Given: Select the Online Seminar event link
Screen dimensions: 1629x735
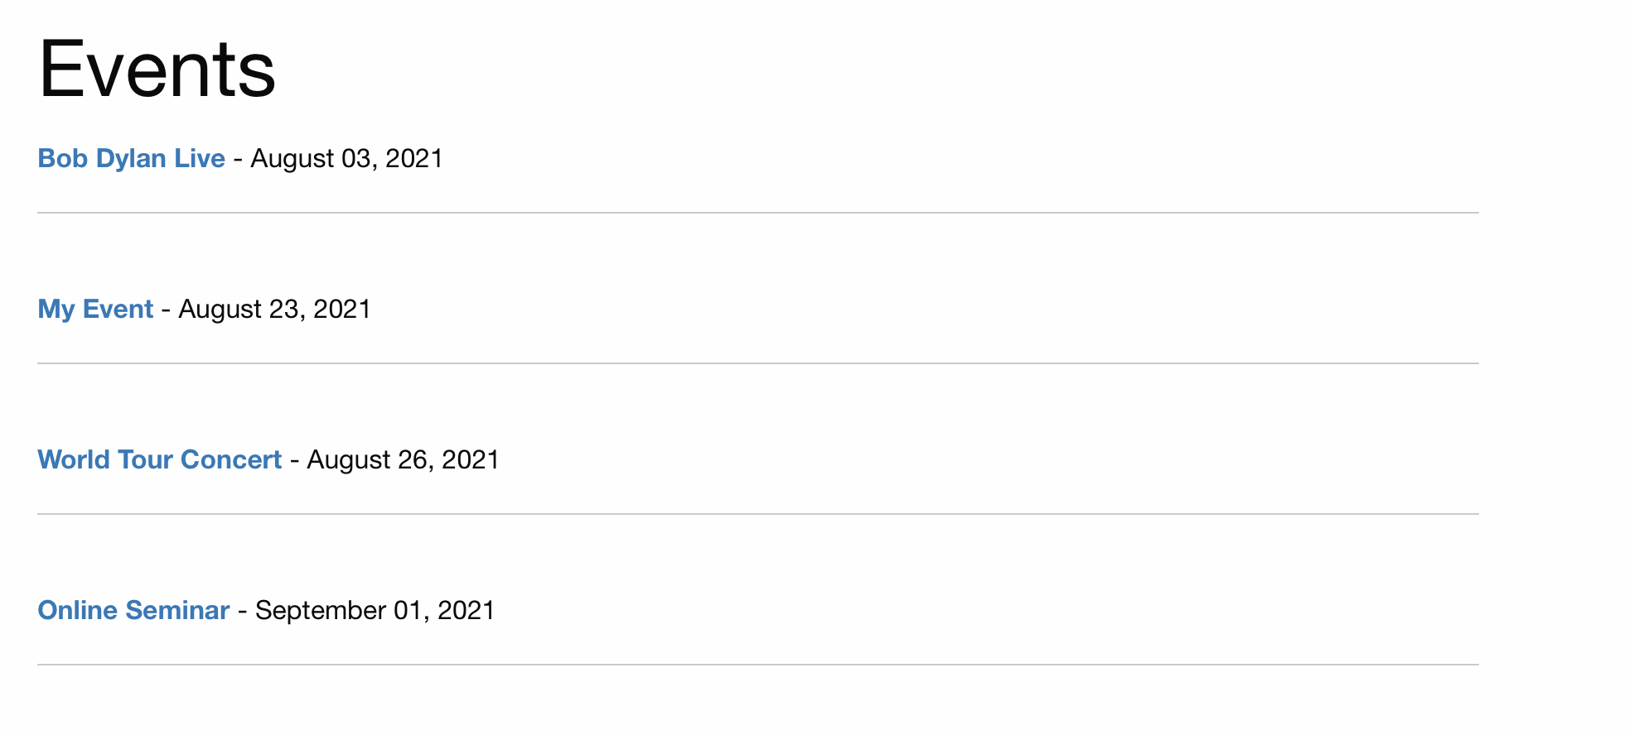Looking at the screenshot, I should 134,610.
